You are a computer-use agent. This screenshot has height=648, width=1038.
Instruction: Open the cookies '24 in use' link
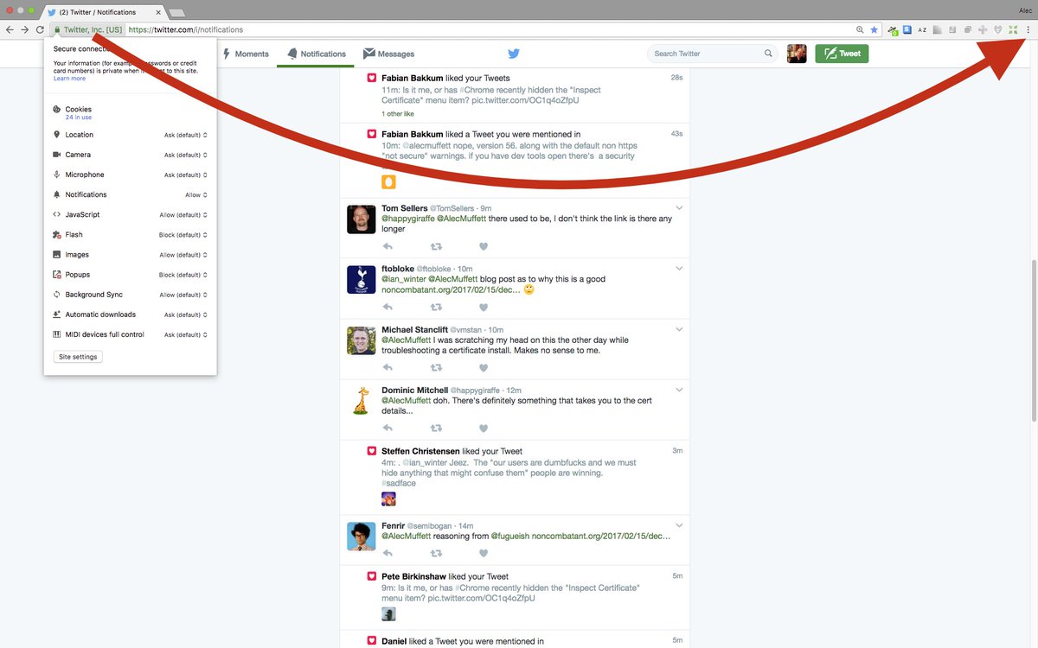(x=79, y=118)
